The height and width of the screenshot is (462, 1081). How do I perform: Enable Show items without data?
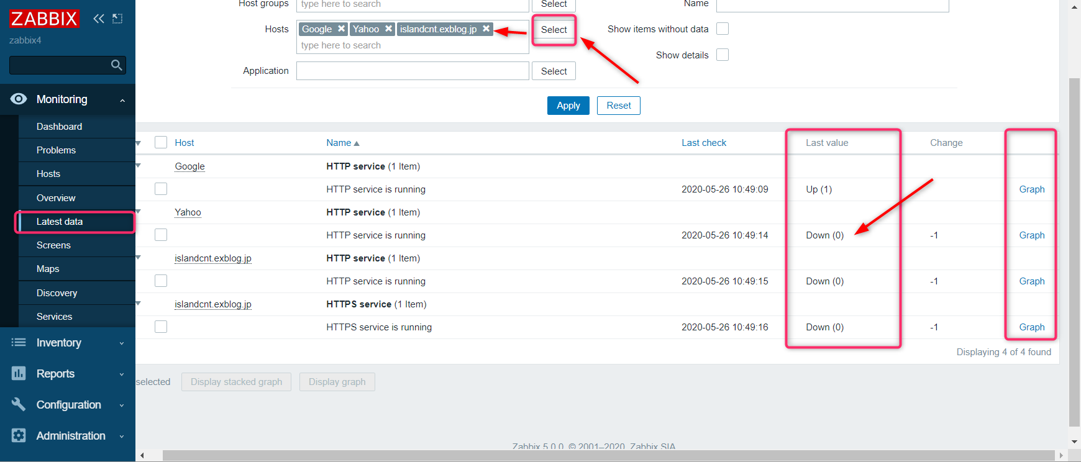pos(723,29)
